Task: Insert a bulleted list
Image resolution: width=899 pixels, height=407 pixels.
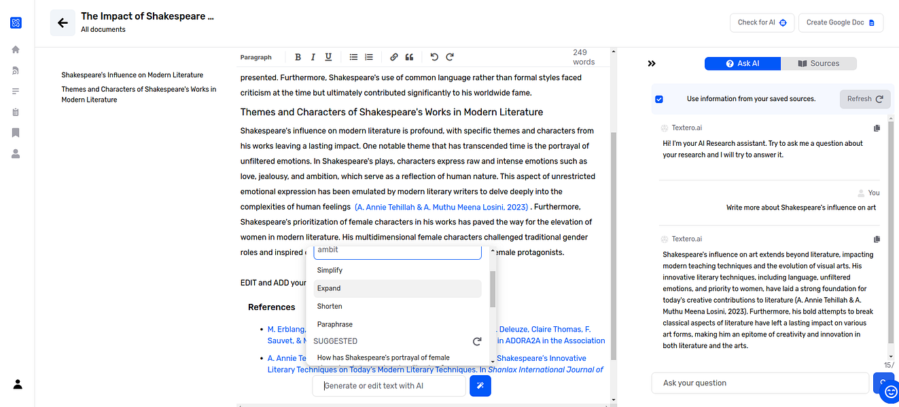Action: coord(353,57)
